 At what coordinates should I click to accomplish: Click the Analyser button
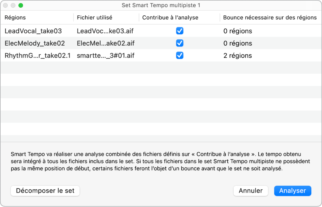pyautogui.click(x=292, y=191)
